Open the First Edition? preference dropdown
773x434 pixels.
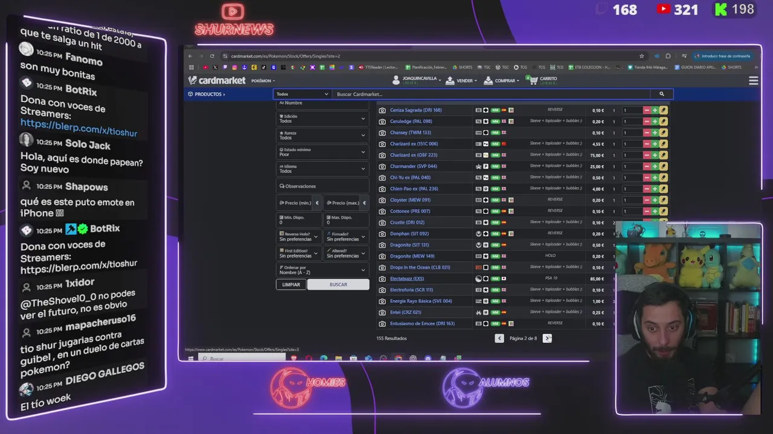(x=299, y=253)
